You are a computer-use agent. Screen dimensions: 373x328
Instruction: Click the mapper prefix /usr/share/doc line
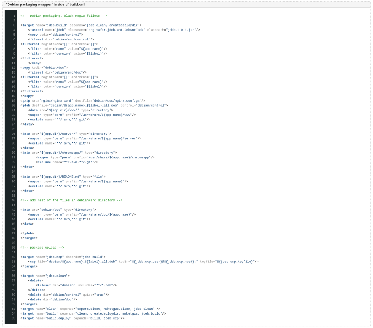(82, 215)
